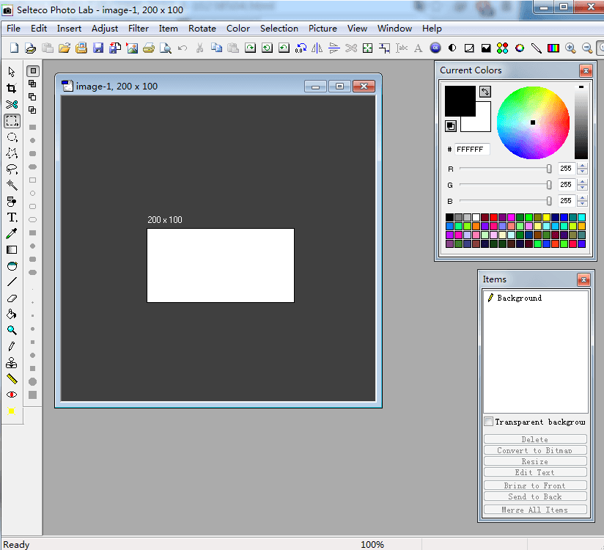Screen dimensions: 604x550
Task: Increase the G value with up arrow
Action: [x=582, y=182]
